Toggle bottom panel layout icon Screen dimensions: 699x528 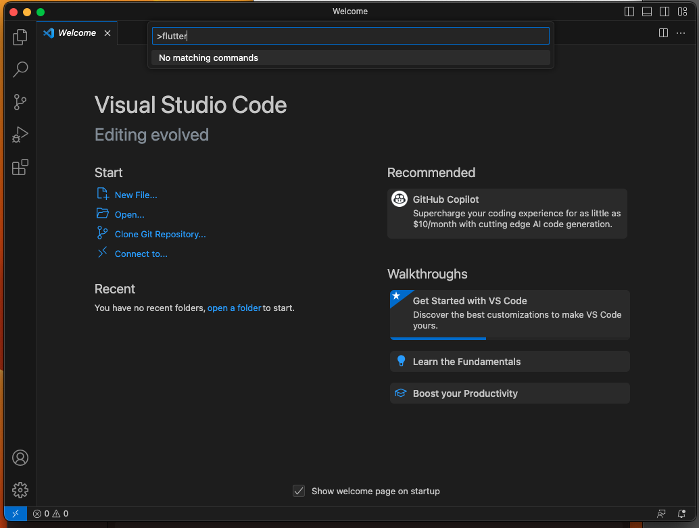[x=647, y=11]
